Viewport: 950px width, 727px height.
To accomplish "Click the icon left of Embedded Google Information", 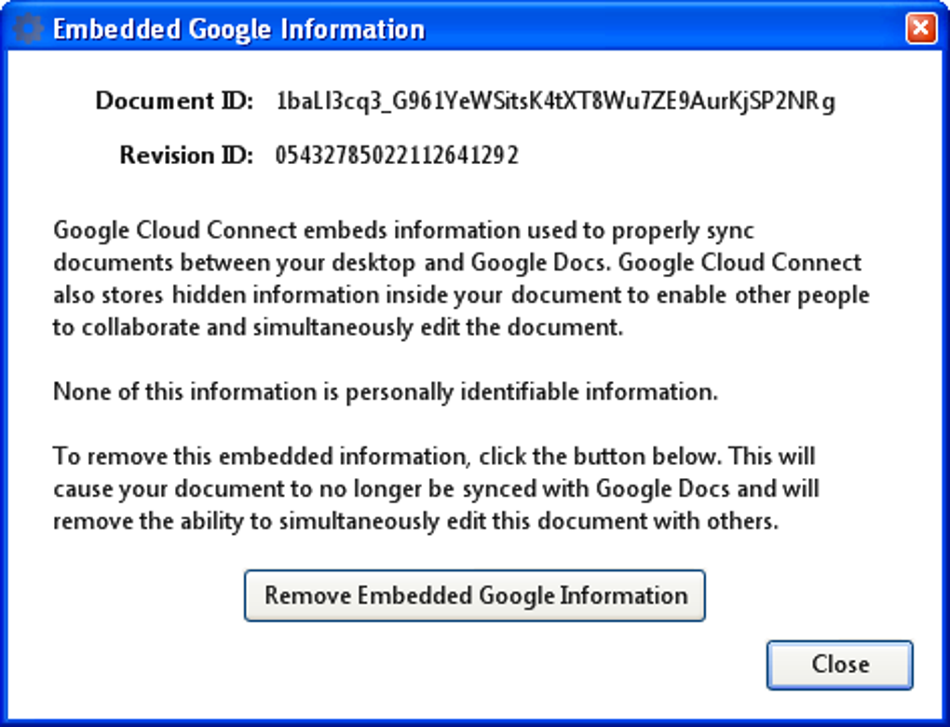I will pyautogui.click(x=27, y=27).
